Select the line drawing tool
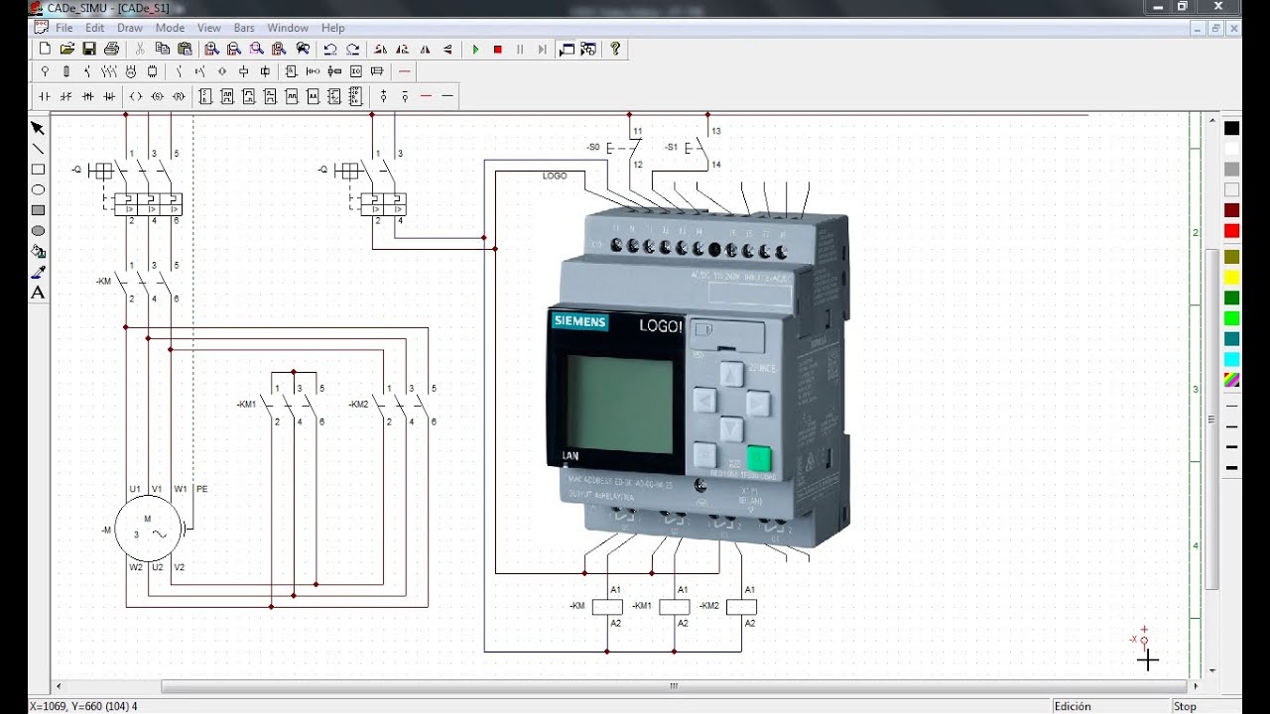 click(x=38, y=149)
